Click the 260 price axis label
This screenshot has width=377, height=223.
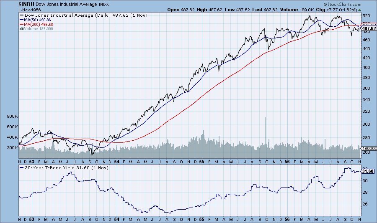(366, 152)
